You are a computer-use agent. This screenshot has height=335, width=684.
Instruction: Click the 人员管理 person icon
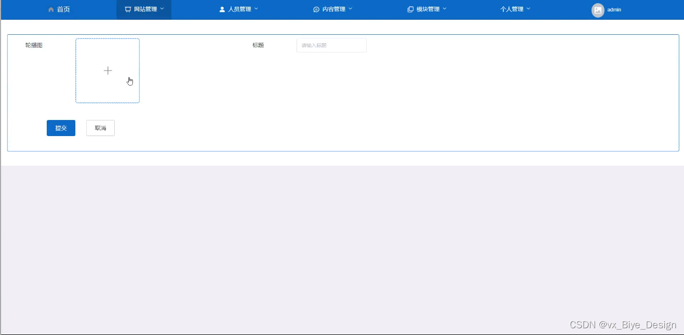222,9
